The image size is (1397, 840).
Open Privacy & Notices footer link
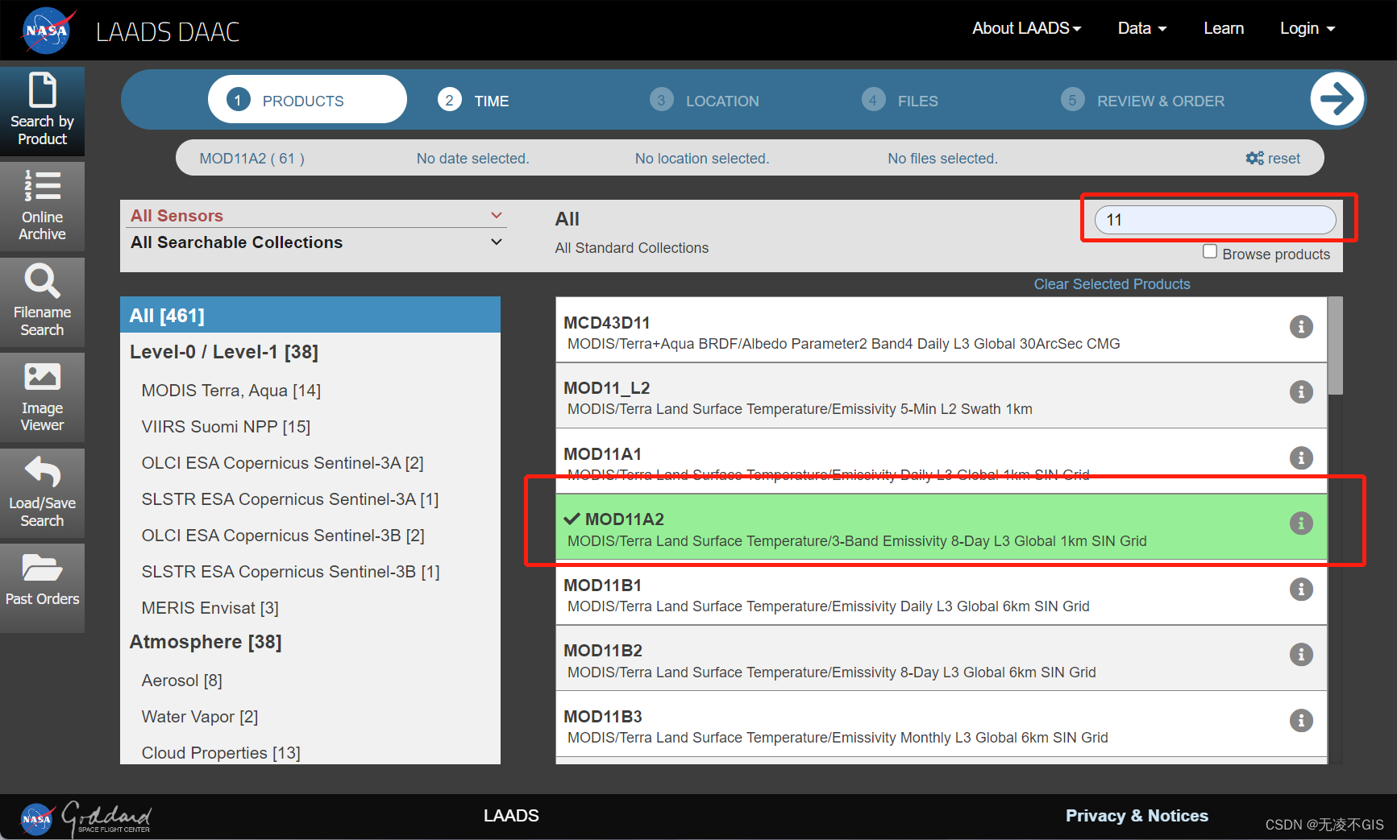[1137, 815]
